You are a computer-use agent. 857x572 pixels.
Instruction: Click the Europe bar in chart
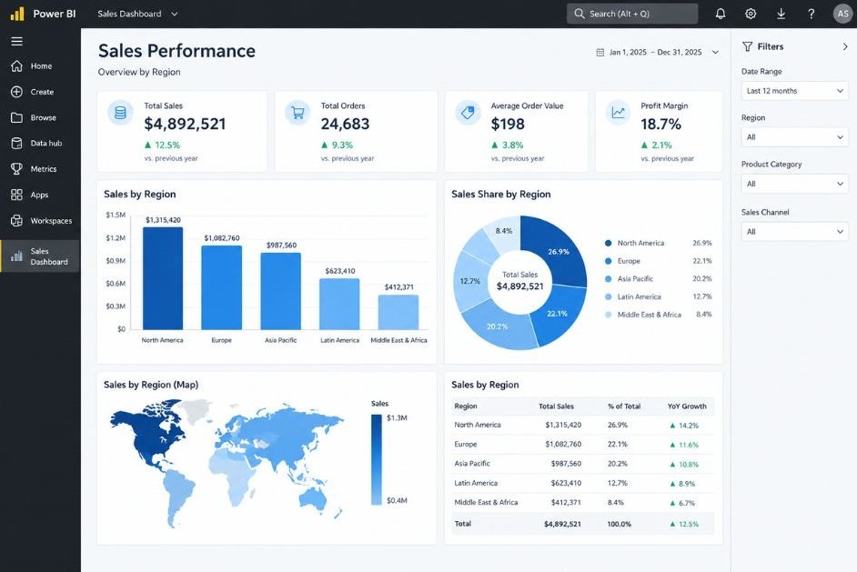pos(221,287)
